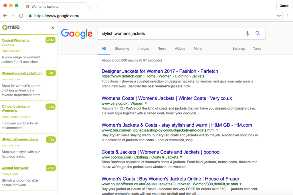Click the page reload icon
This screenshot has height=195, width=293.
pos(21,16)
